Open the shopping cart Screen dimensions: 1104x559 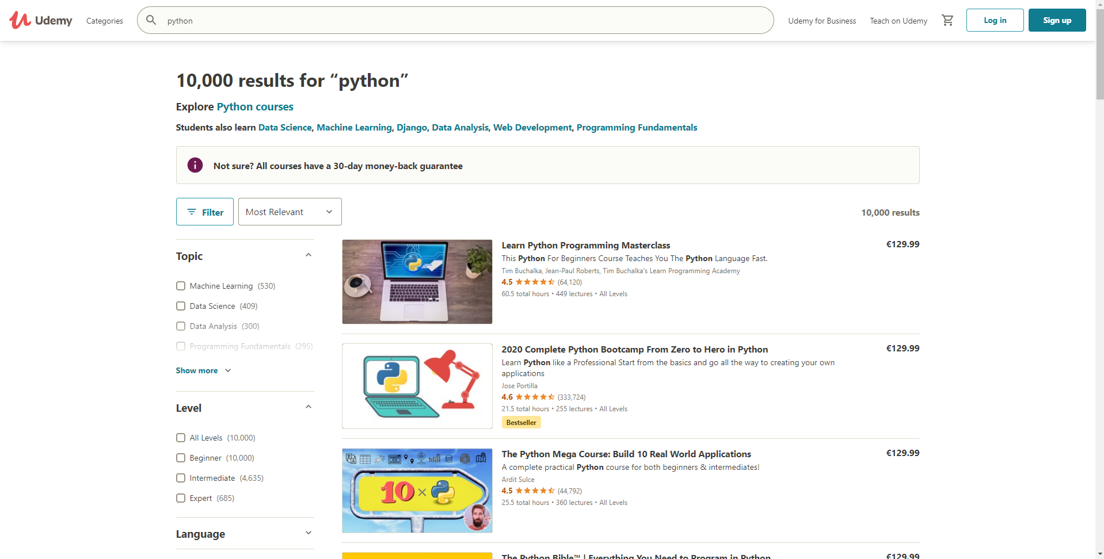pyautogui.click(x=947, y=21)
